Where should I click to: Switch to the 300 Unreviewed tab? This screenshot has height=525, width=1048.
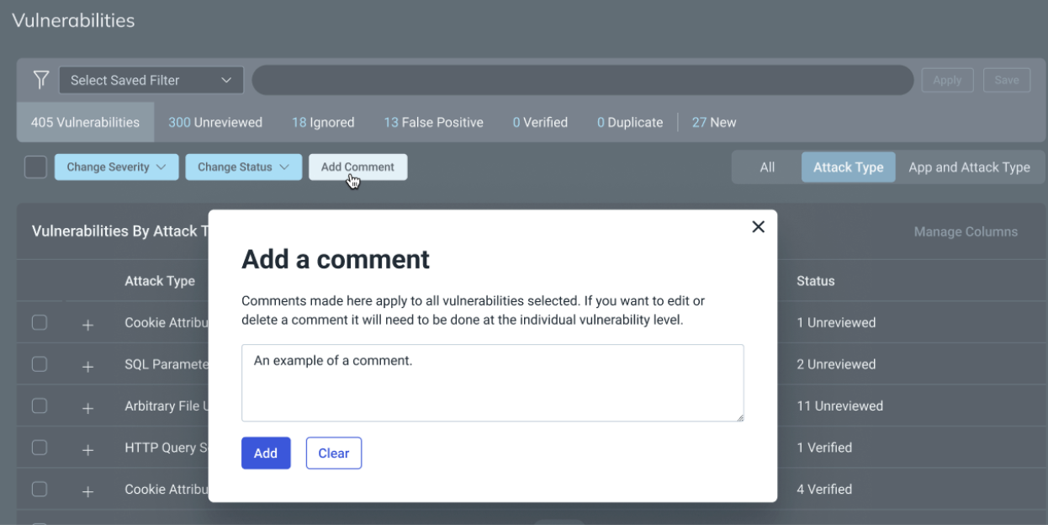click(x=215, y=122)
